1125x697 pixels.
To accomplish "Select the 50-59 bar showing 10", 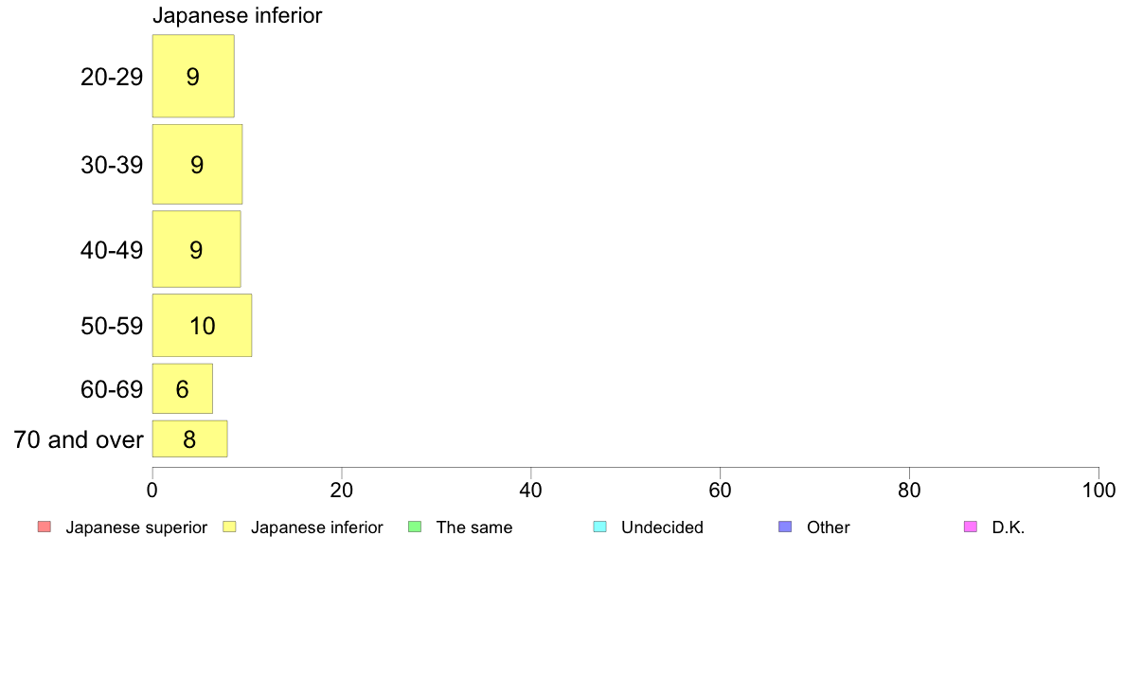I will 203,325.
